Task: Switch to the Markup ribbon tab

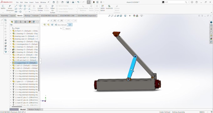Action: pyautogui.click(x=28, y=16)
